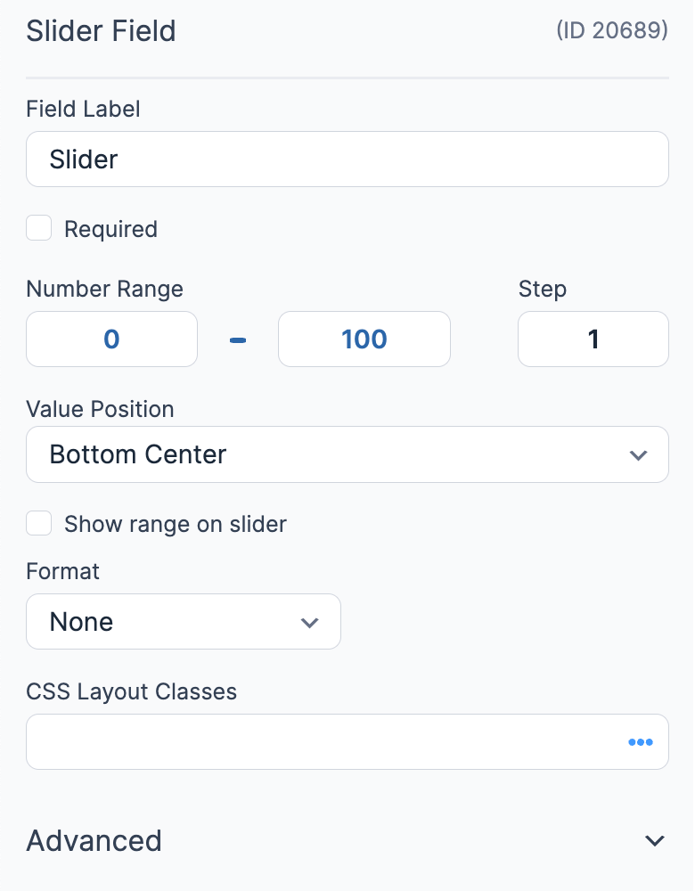Click the Required label text

(x=110, y=229)
